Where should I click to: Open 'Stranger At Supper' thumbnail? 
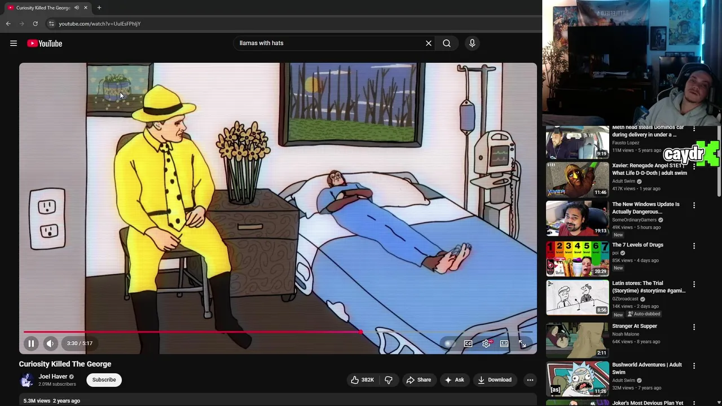577,340
